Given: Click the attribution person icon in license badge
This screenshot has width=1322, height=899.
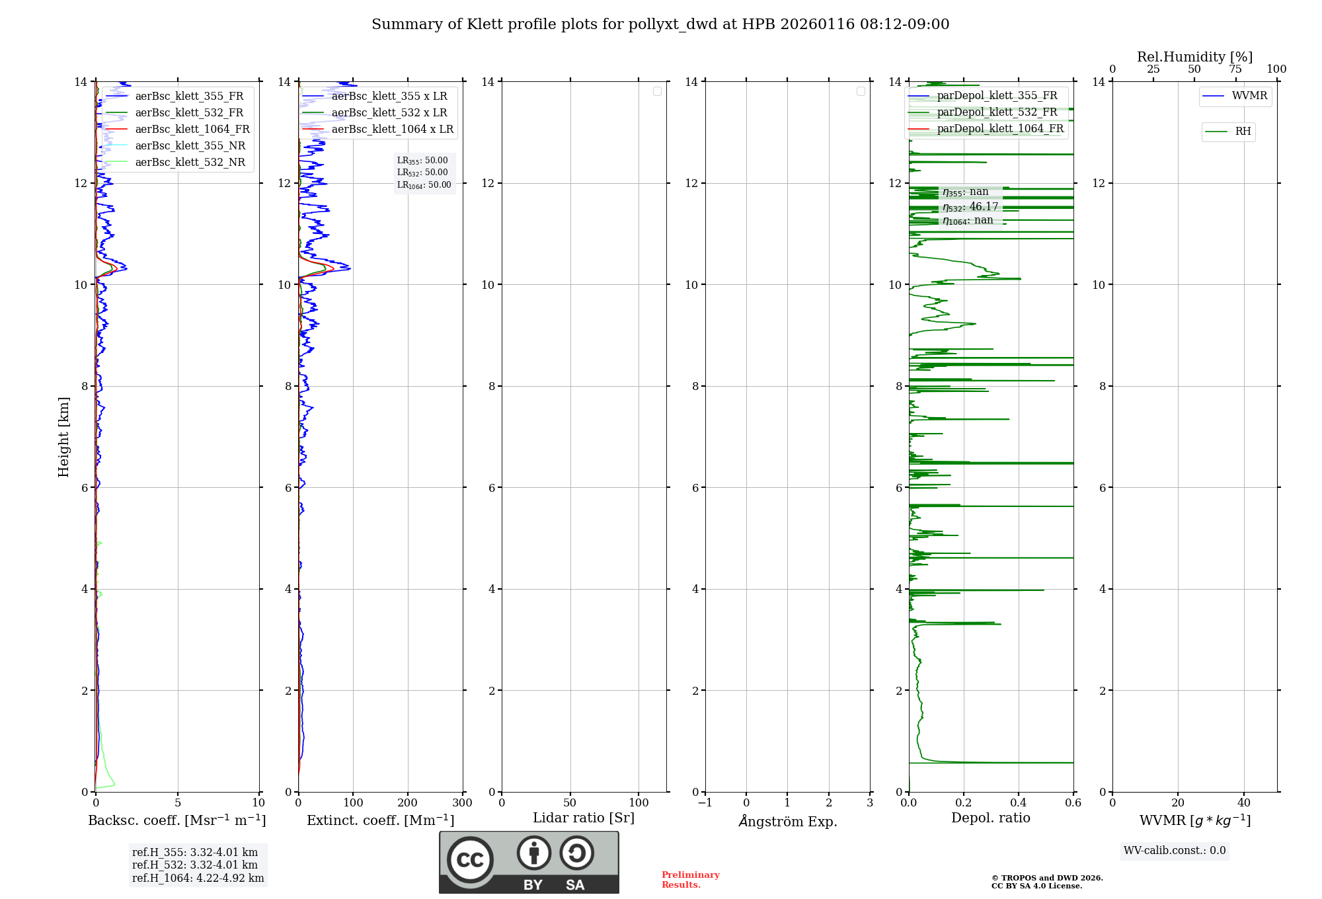Looking at the screenshot, I should point(533,853).
